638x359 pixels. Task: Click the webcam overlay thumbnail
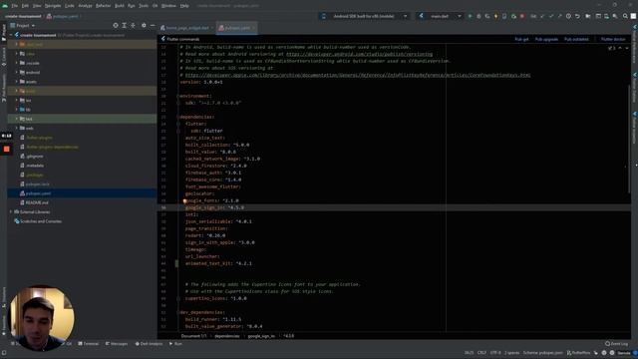(x=41, y=318)
